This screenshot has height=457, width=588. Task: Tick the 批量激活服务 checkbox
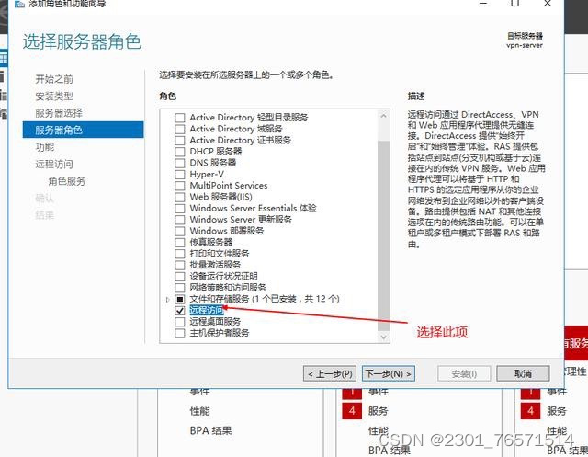pyautogui.click(x=180, y=265)
